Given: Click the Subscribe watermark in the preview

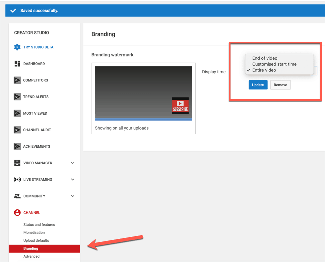Looking at the screenshot, I should pyautogui.click(x=180, y=106).
